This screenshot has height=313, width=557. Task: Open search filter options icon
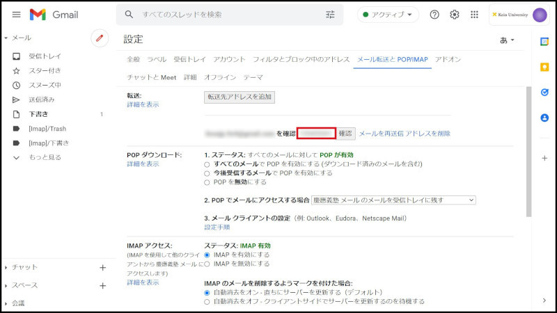click(330, 15)
